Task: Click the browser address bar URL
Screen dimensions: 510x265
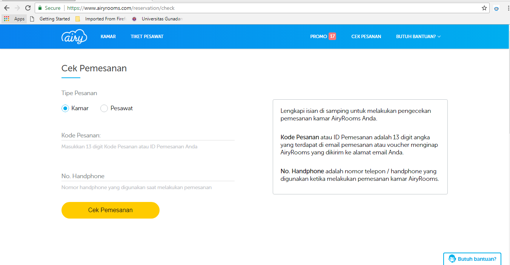Action: (x=121, y=8)
